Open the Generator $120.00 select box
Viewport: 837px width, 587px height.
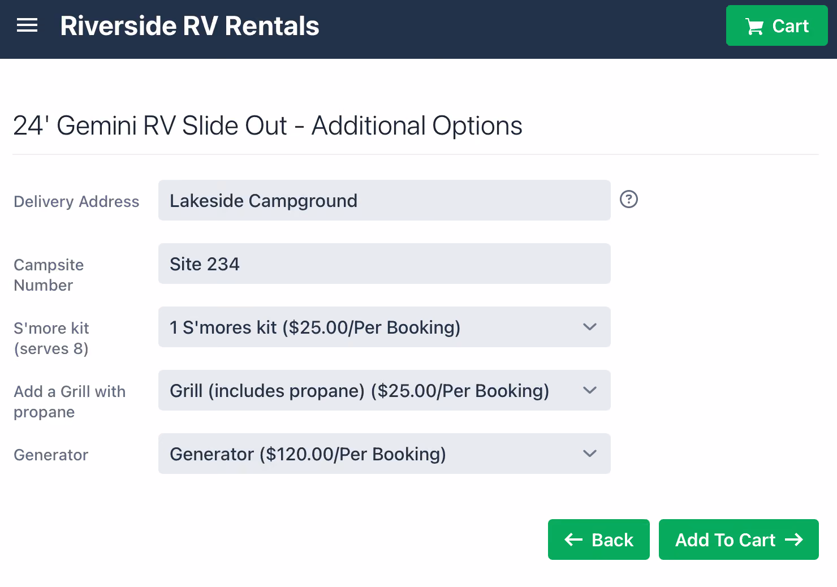pos(385,454)
